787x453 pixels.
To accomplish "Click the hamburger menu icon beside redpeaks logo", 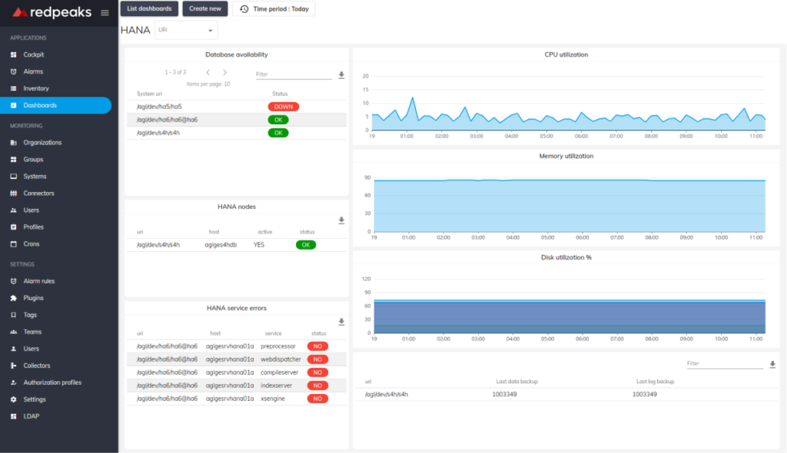I will coord(105,13).
